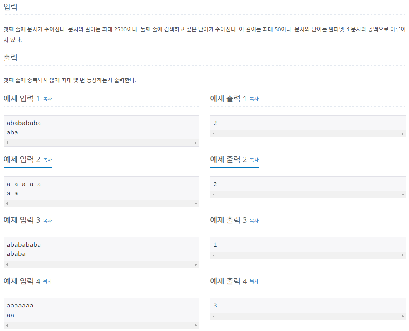This screenshot has height=331, width=409.
Task: Click right scroll arrow in example output 4 box
Action: pyautogui.click(x=402, y=316)
